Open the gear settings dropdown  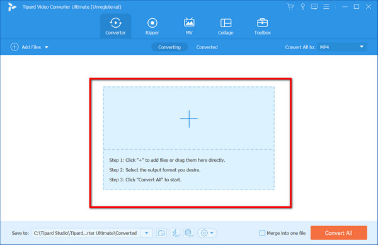point(207,233)
